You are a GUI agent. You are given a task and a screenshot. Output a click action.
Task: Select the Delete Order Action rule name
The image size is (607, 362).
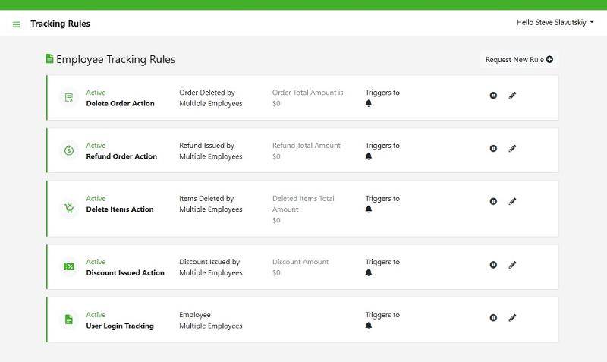tap(120, 103)
